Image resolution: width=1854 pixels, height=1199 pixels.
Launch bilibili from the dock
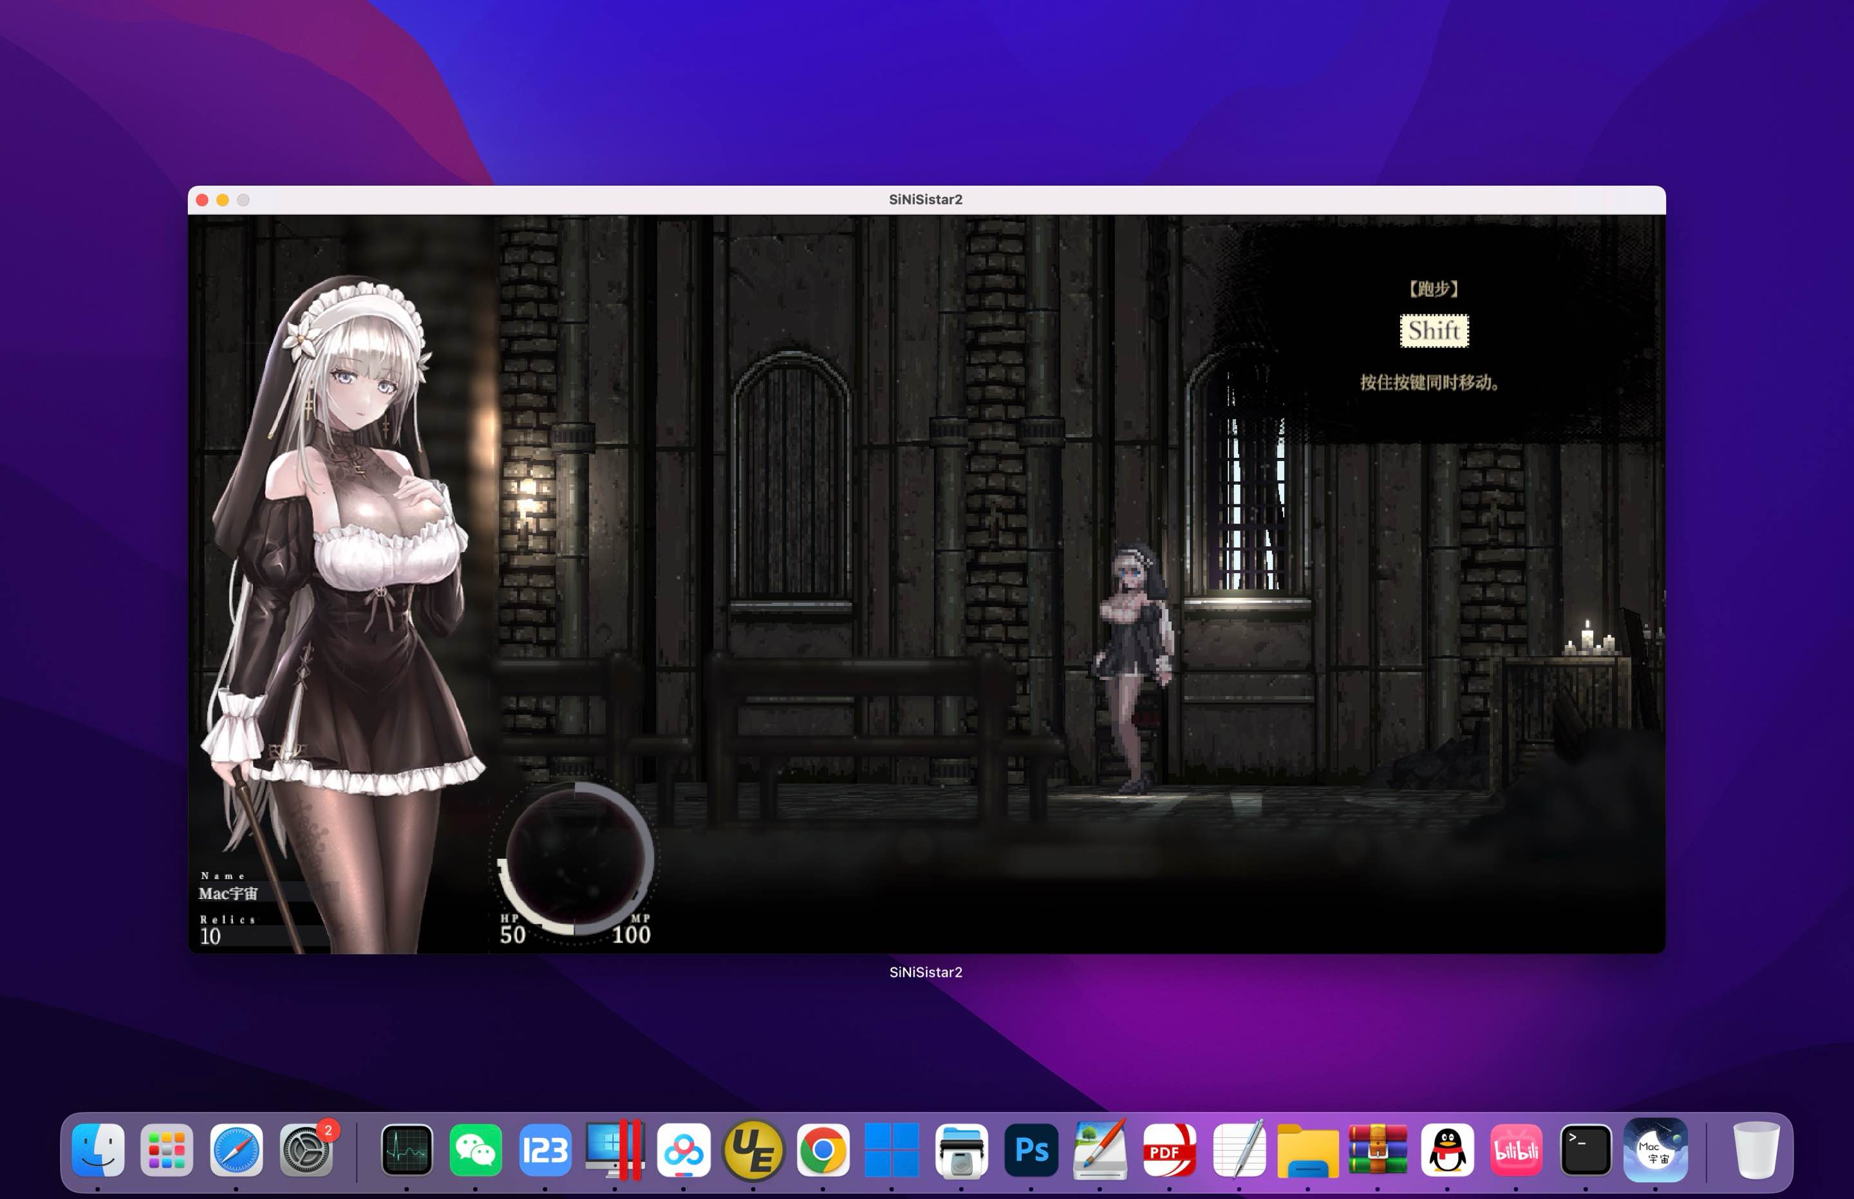point(1516,1150)
